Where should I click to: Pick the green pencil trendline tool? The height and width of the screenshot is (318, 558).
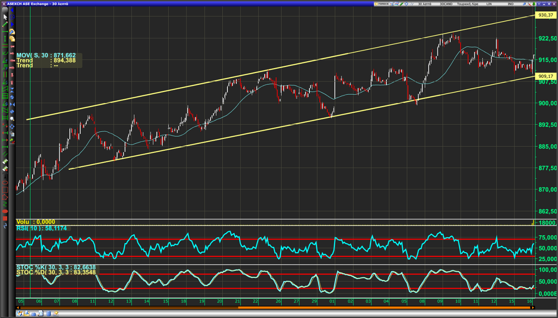click(x=5, y=24)
